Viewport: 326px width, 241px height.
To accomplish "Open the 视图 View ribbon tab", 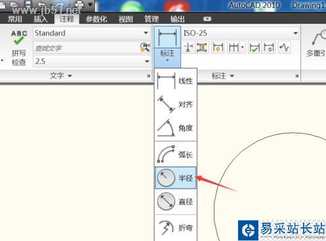I will (x=126, y=19).
